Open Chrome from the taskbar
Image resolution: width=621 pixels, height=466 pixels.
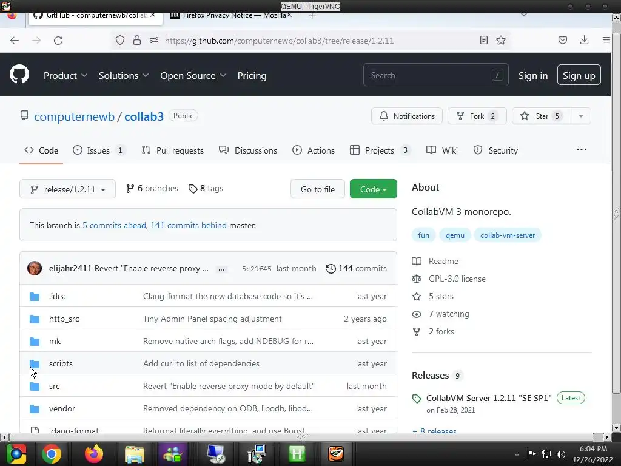pyautogui.click(x=52, y=454)
